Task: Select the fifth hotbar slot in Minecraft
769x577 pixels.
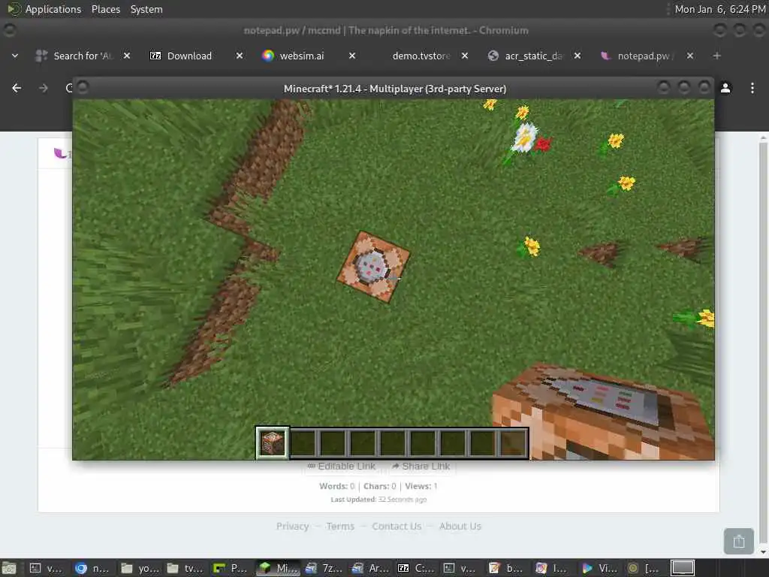Action: click(393, 443)
